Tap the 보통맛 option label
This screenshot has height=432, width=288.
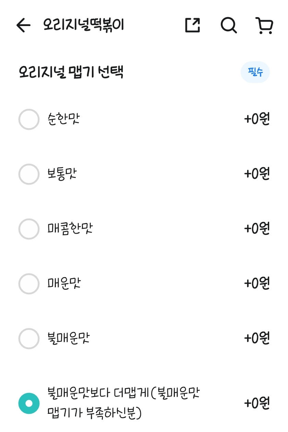click(x=62, y=174)
